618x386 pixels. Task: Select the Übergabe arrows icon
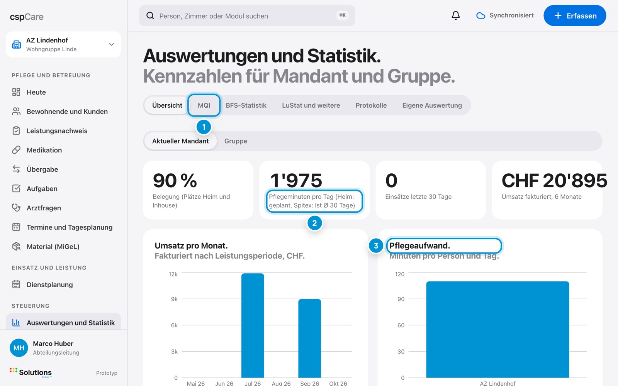16,169
